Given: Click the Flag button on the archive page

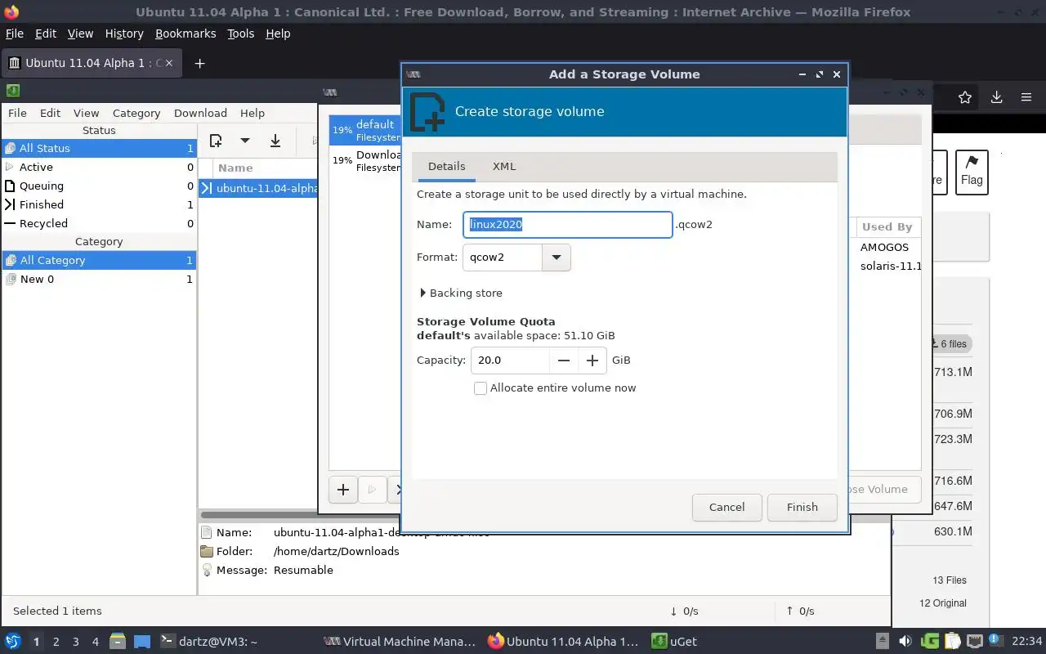Looking at the screenshot, I should 972,172.
